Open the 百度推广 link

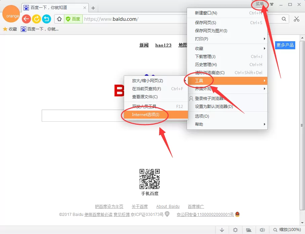click(x=196, y=207)
